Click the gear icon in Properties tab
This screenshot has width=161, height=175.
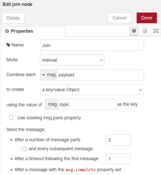click(x=7, y=31)
